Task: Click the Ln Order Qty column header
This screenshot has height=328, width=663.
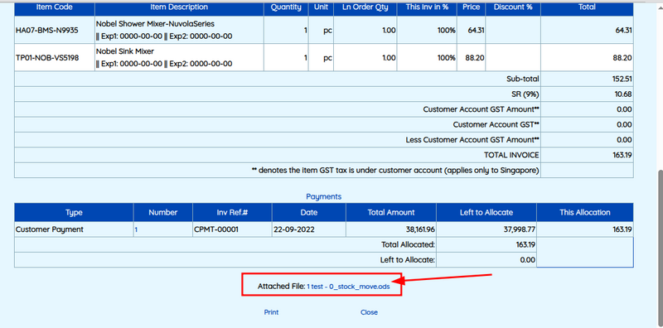Action: click(x=365, y=7)
